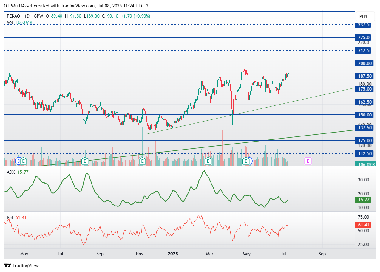Click the purple upcoming earnings E marker
Viewport: 380px width, 272px height.
coord(308,161)
